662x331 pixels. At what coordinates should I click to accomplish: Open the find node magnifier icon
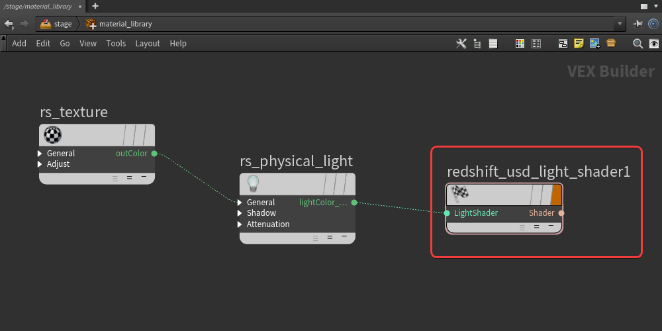tap(638, 44)
